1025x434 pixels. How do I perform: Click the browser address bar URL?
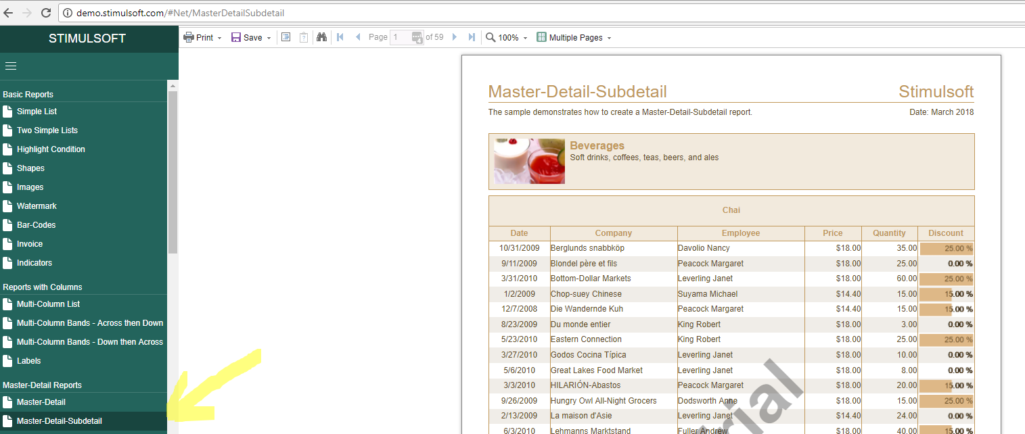tap(180, 13)
